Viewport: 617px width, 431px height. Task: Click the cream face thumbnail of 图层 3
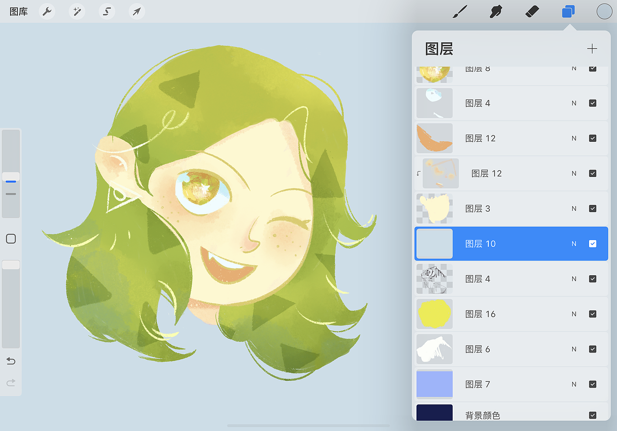coord(434,209)
